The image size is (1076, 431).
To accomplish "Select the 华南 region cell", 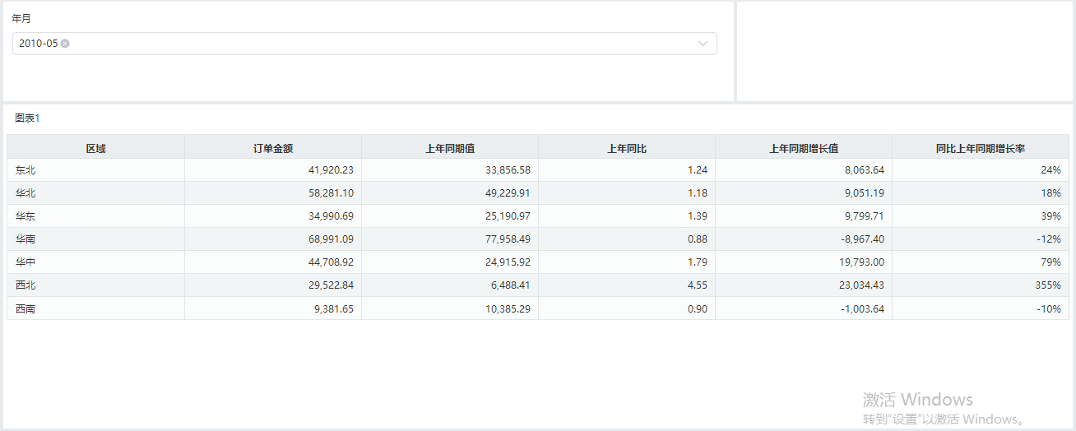I will pos(96,239).
